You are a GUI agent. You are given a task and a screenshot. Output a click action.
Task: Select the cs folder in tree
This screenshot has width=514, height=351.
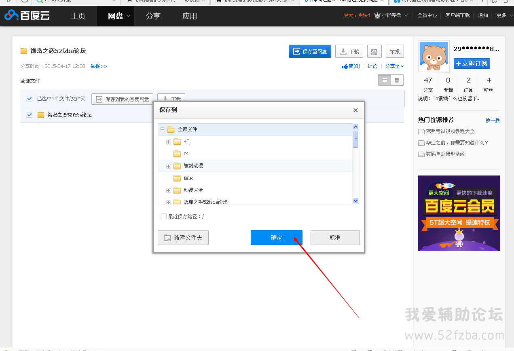coord(186,154)
